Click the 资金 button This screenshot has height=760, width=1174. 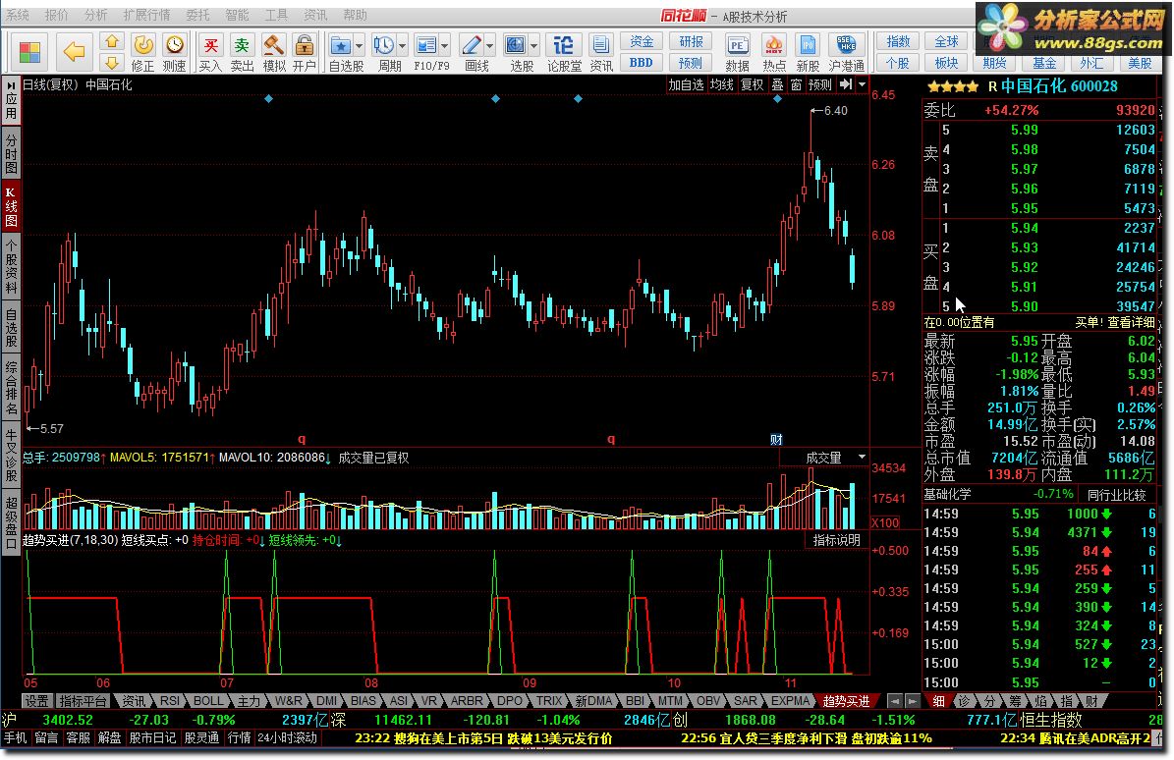[x=642, y=42]
